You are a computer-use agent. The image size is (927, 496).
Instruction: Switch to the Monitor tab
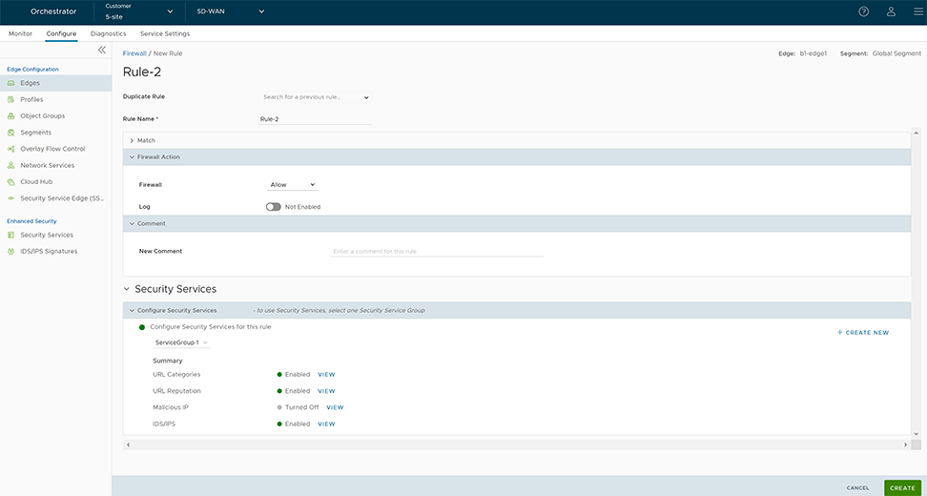(20, 33)
